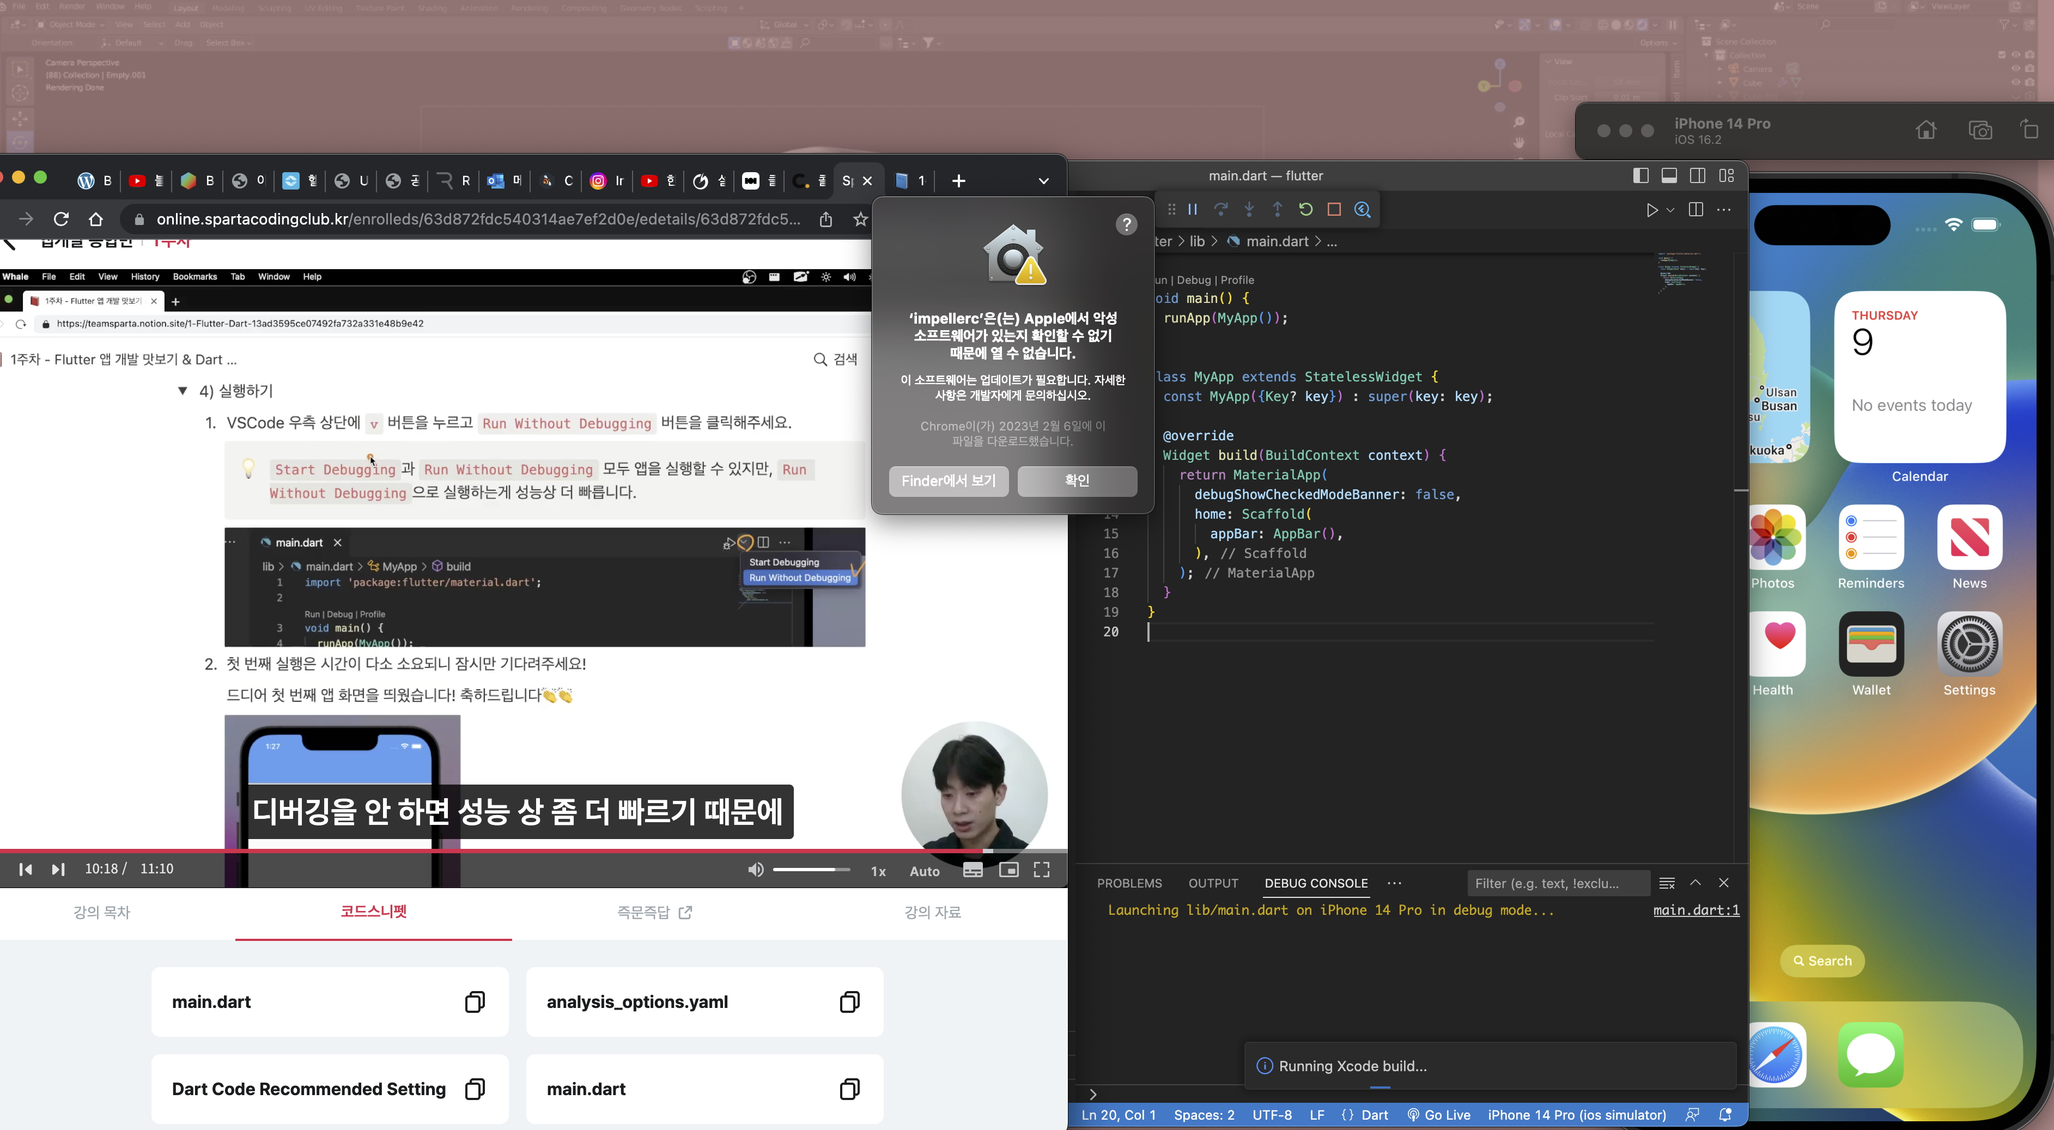Image resolution: width=2054 pixels, height=1130 pixels.
Task: Share the current browser page
Action: click(x=826, y=218)
